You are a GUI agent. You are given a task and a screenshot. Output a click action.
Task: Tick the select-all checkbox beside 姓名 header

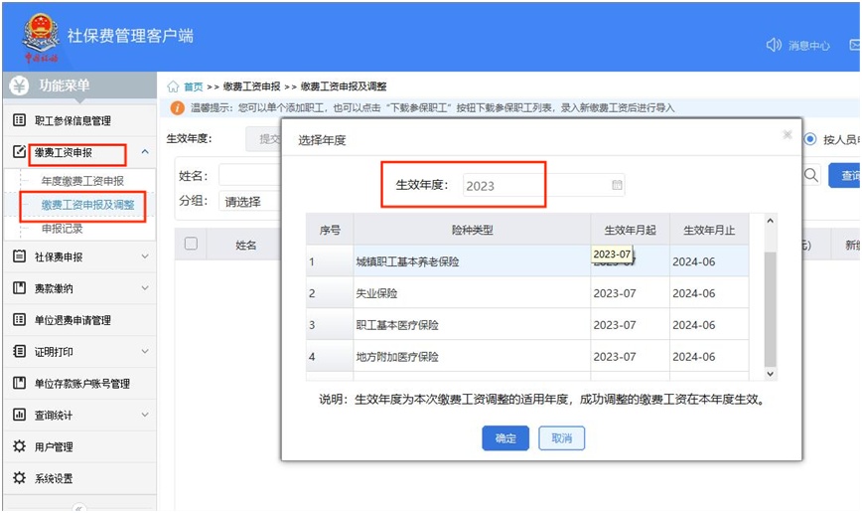coord(191,244)
